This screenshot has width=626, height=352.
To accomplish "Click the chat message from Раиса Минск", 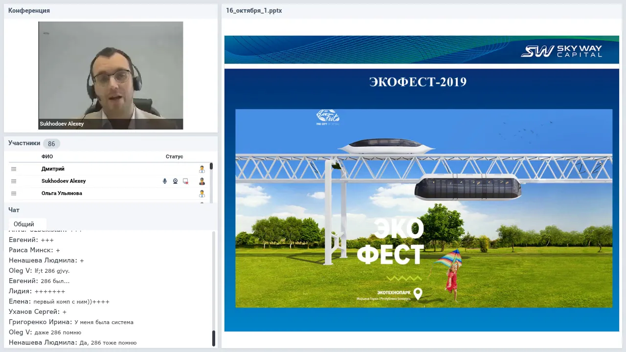I will point(34,250).
